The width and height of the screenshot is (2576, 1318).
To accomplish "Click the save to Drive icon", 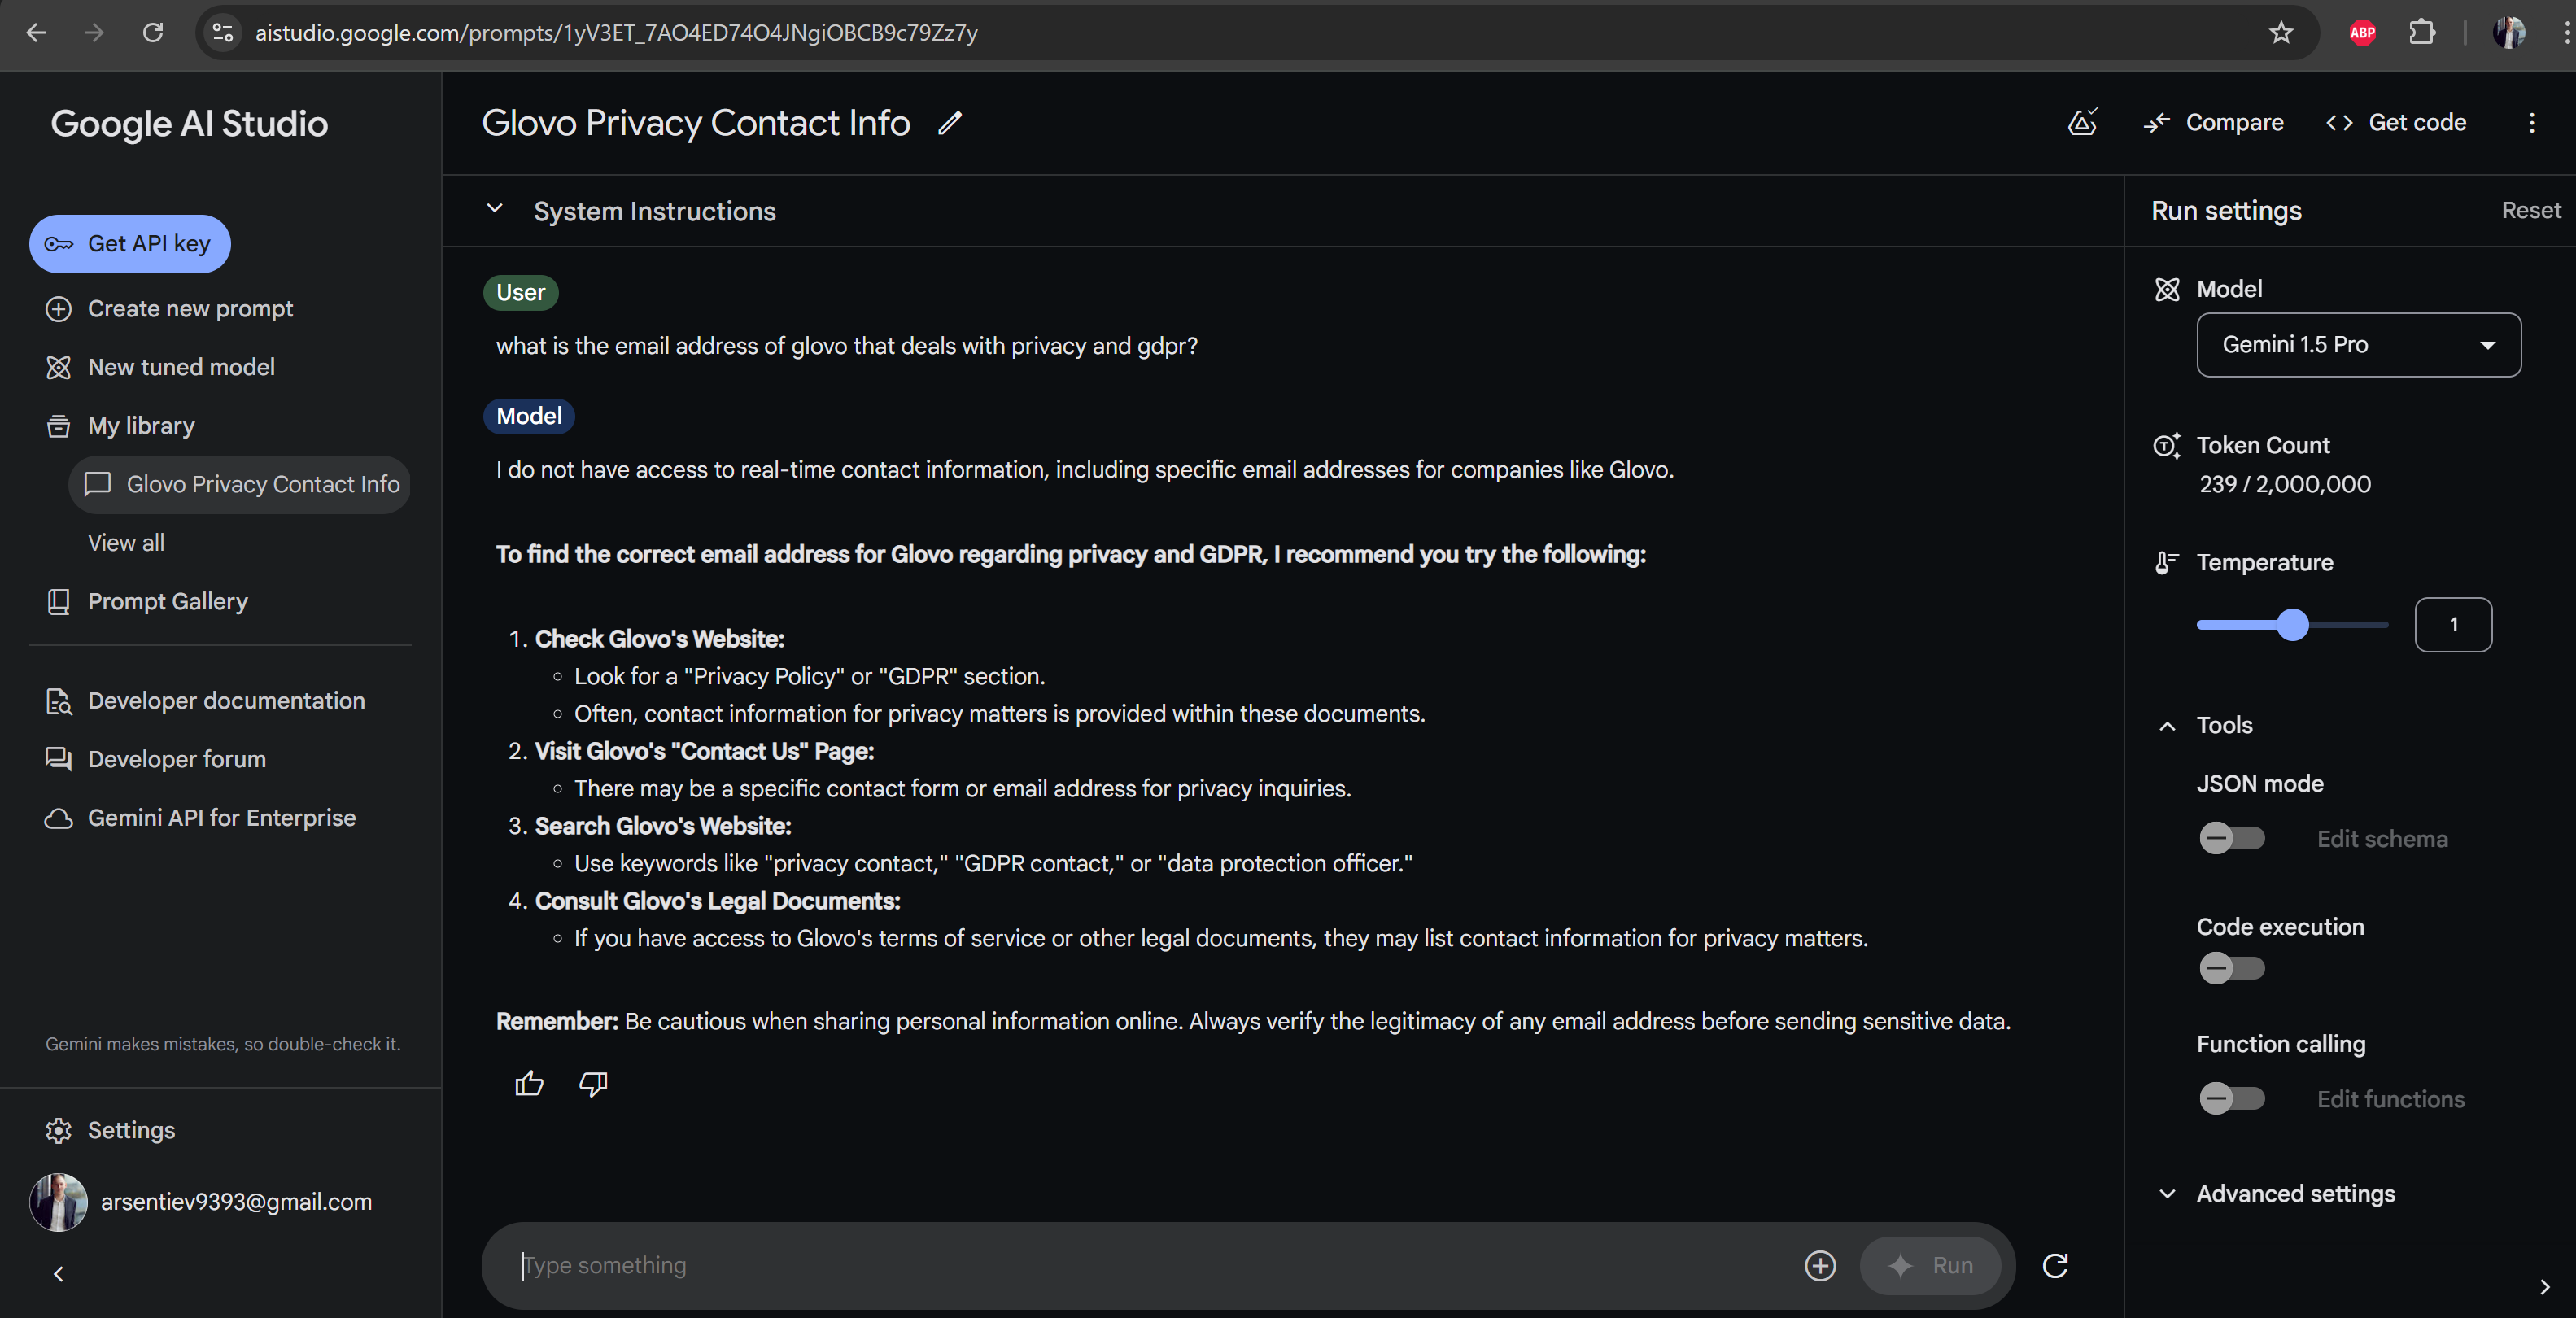I will pyautogui.click(x=2082, y=122).
